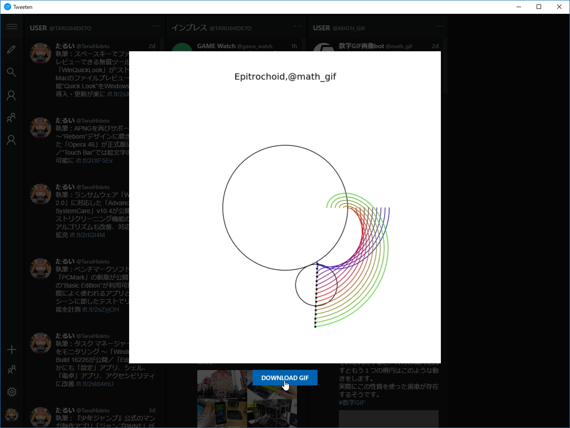Open the ift.tt/2rXF5Ev link

94,160
